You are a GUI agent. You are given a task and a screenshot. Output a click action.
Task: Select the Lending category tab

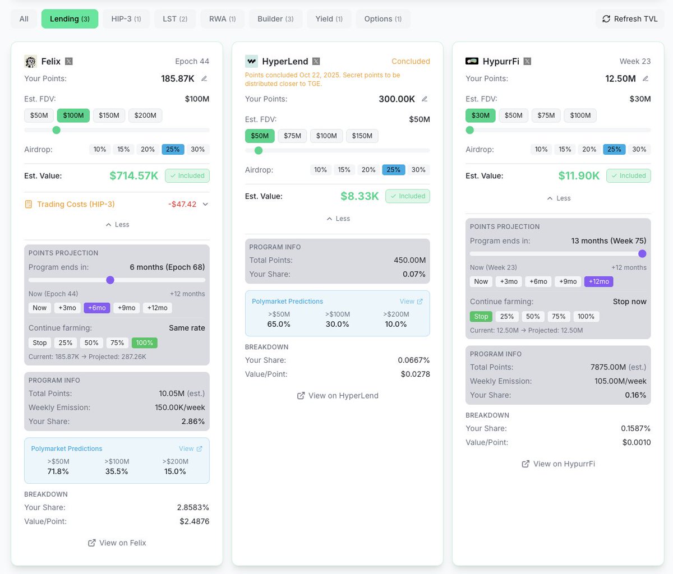point(70,18)
